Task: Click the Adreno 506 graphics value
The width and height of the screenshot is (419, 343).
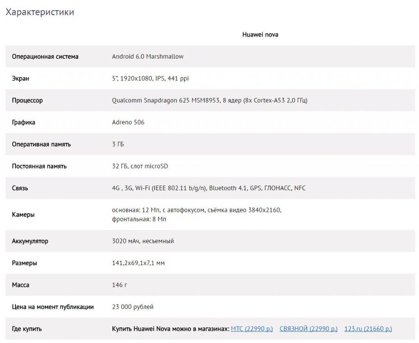Action: pyautogui.click(x=128, y=122)
